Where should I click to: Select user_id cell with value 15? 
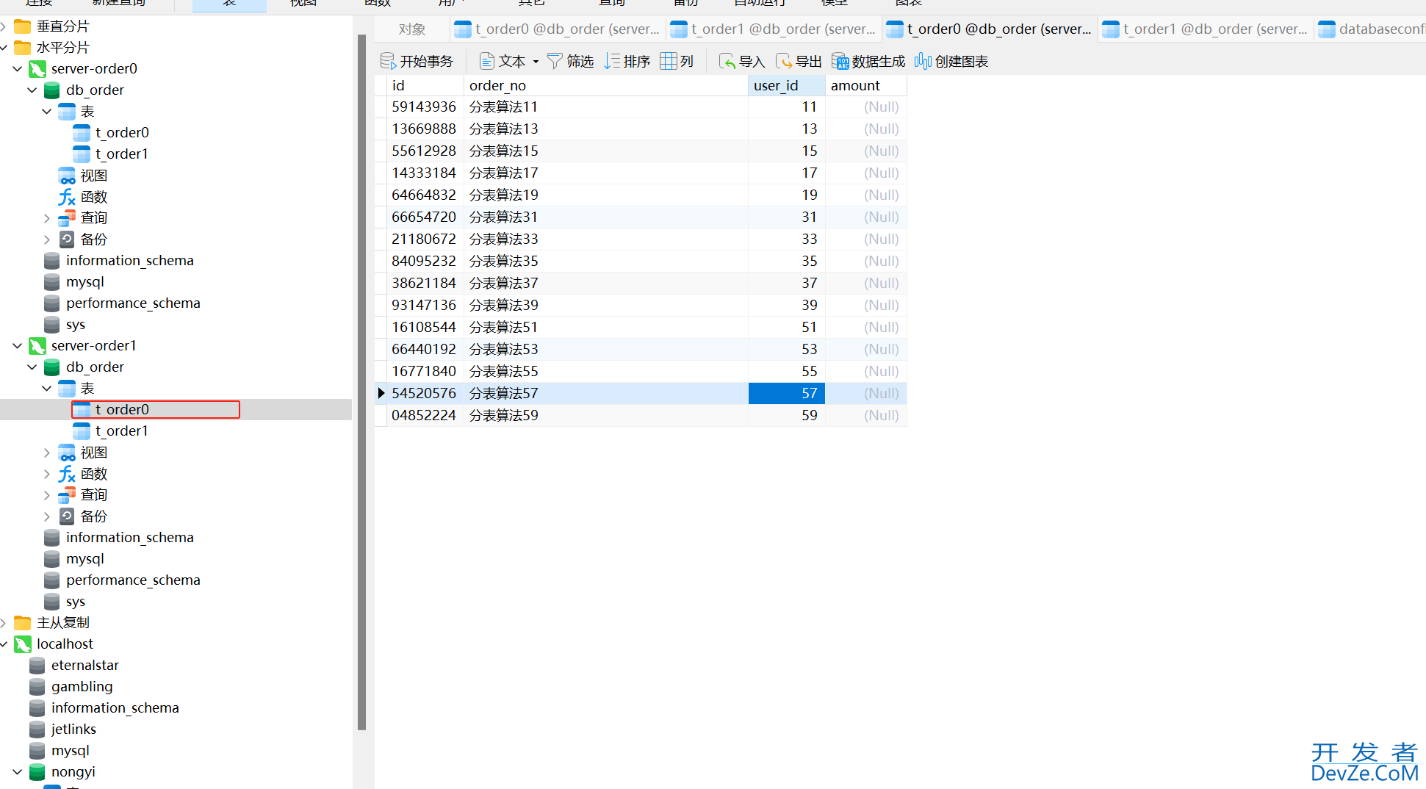click(787, 151)
